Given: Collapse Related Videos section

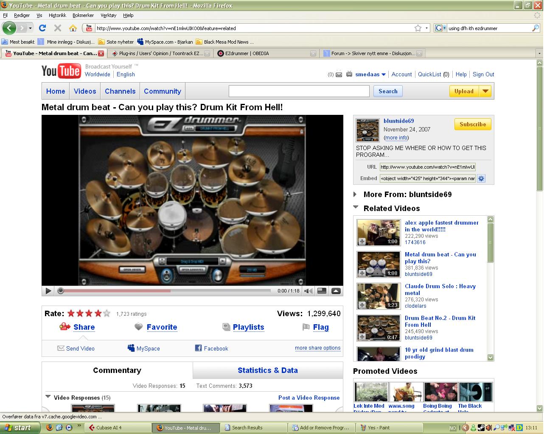Looking at the screenshot, I should coord(356,208).
